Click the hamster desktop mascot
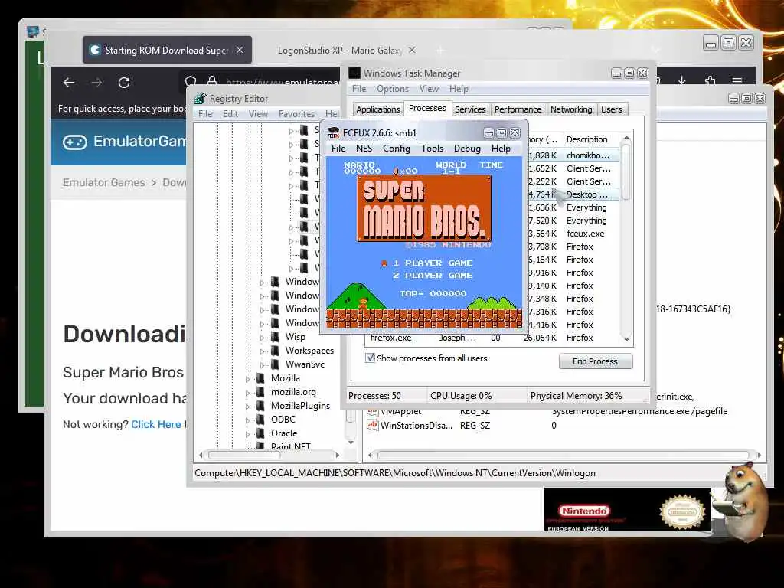Image resolution: width=784 pixels, height=588 pixels. pyautogui.click(x=745, y=501)
